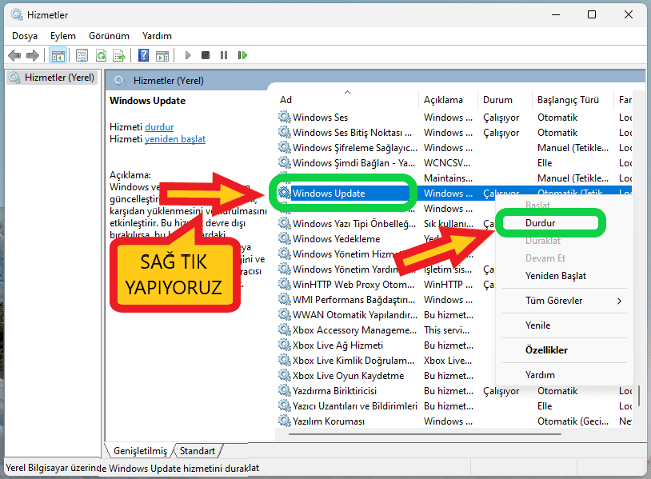Click the Pause Service toolbar icon
The image size is (651, 479).
pyautogui.click(x=224, y=55)
